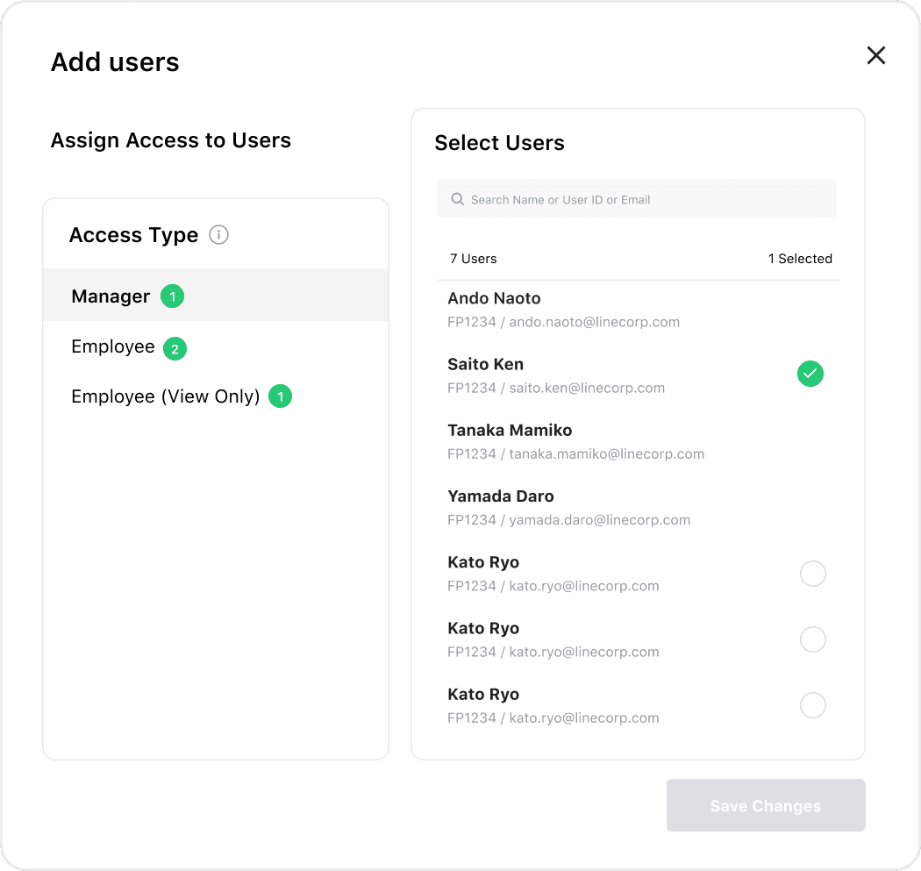Check the circle for the first Kato Ryo
Screen dimensions: 921x871
[813, 574]
